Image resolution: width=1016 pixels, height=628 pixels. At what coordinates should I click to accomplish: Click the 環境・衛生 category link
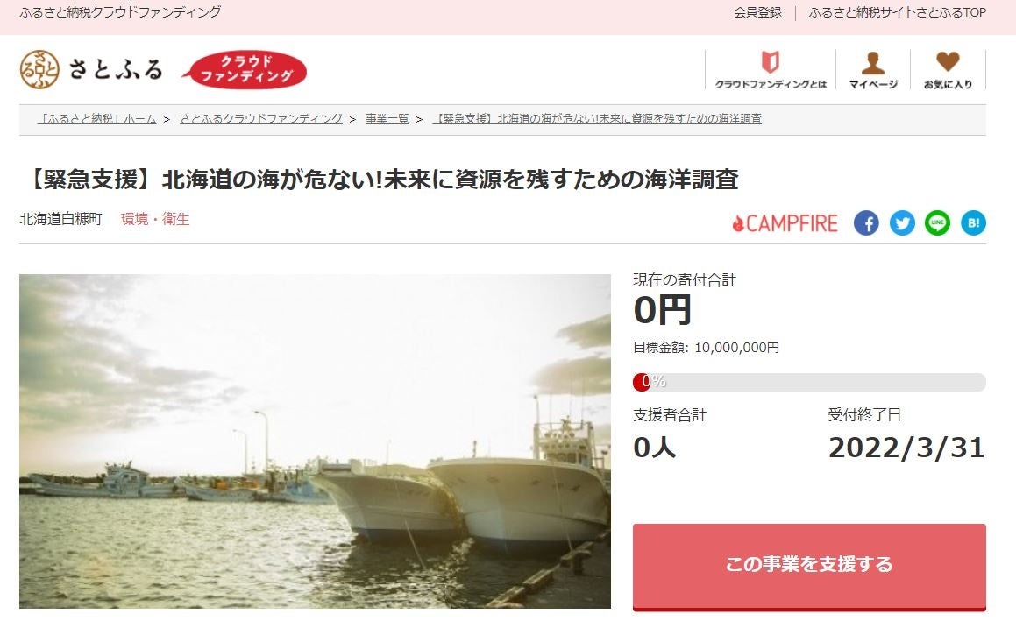(x=155, y=220)
